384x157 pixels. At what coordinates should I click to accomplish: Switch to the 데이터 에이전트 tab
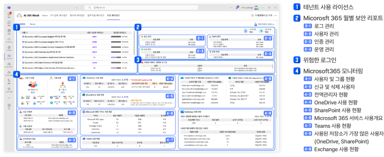[x=77, y=15]
